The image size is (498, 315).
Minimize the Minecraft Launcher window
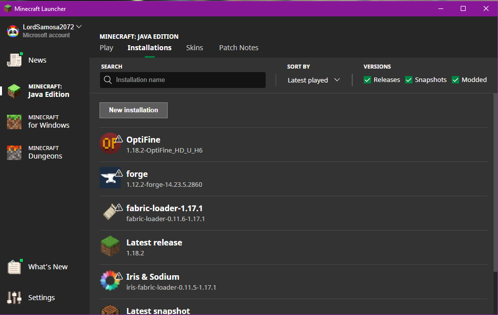440,8
